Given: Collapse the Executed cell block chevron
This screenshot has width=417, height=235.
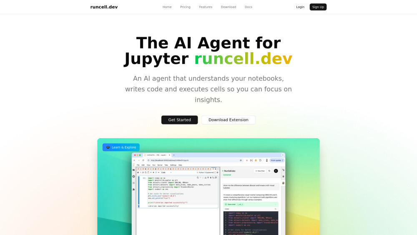Looking at the screenshot, I should pos(276,205).
